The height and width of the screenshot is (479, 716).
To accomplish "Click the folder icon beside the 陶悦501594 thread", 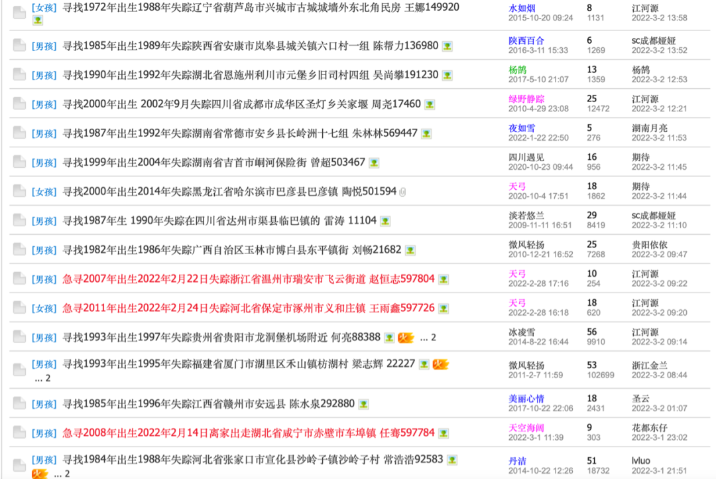I will pos(19,191).
